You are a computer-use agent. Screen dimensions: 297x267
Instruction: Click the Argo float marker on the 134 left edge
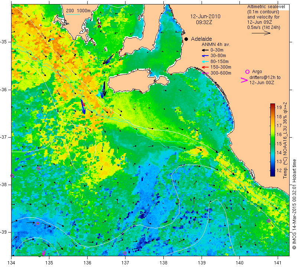pos(12,176)
